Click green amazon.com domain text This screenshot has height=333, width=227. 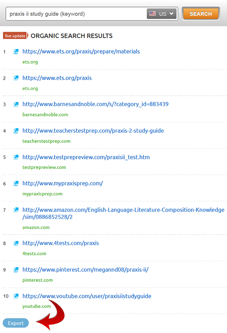(x=36, y=228)
